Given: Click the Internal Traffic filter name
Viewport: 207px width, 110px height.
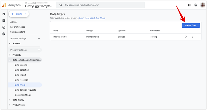Looking at the screenshot, I should click(60, 37).
